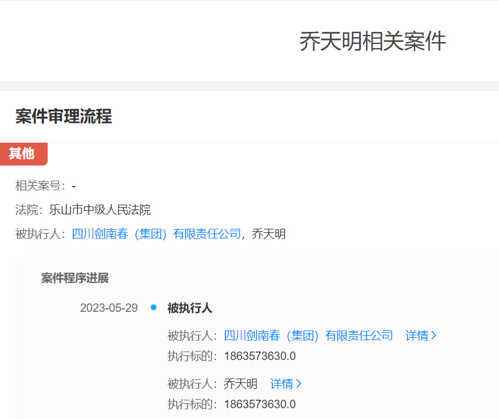Viewport: 499px width, 419px height.
Task: Click the bold 被执行人 timeline event title
Action: 190,308
